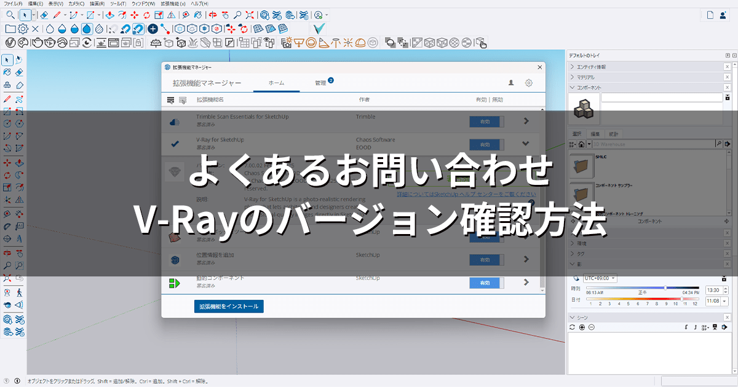Switch to the 管理 tab

(320, 83)
